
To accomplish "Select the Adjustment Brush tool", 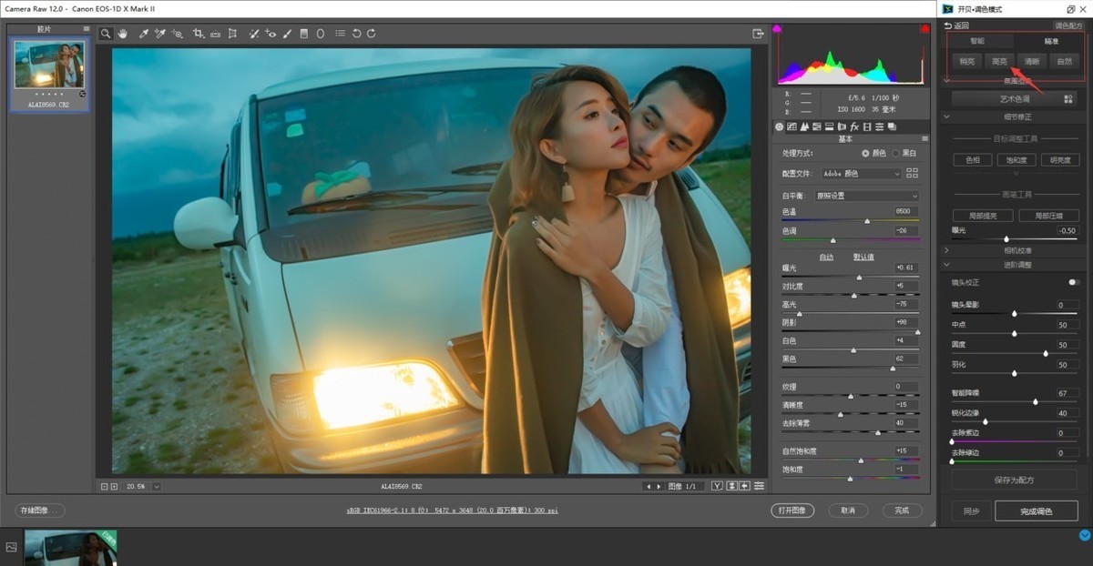I will tap(287, 34).
